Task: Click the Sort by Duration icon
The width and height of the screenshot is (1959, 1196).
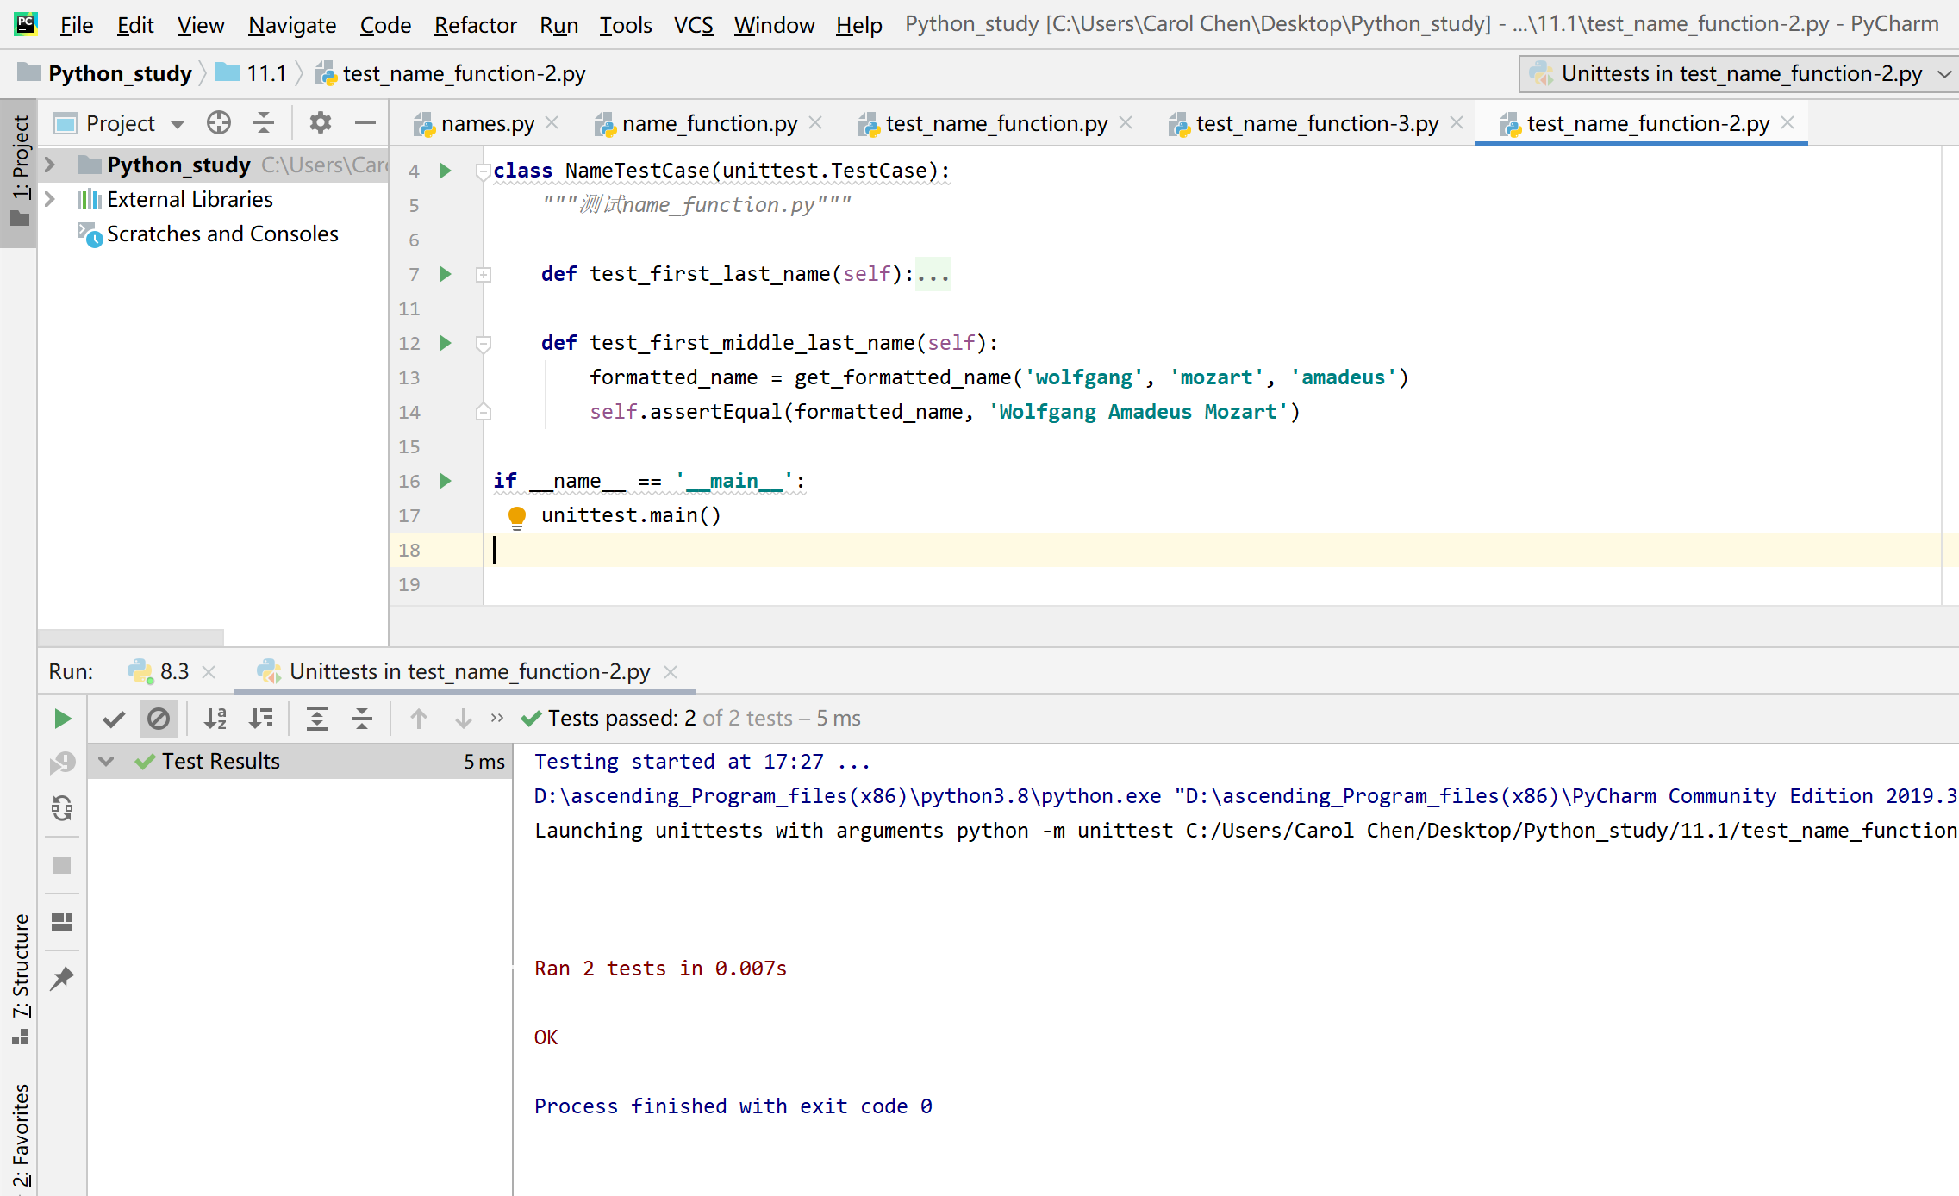Action: pos(260,719)
